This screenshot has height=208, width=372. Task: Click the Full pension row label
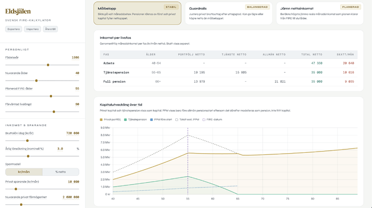[114, 81]
